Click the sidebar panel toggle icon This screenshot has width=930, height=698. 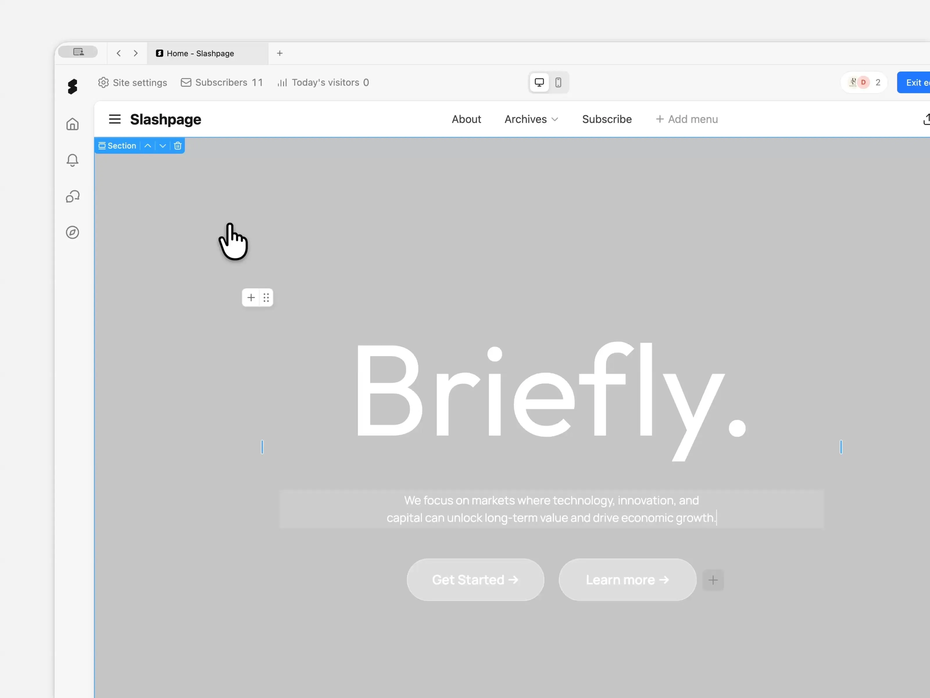(x=78, y=52)
